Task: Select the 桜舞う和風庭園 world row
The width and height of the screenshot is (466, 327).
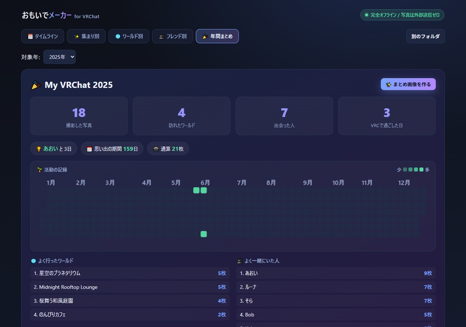Action: (x=130, y=301)
